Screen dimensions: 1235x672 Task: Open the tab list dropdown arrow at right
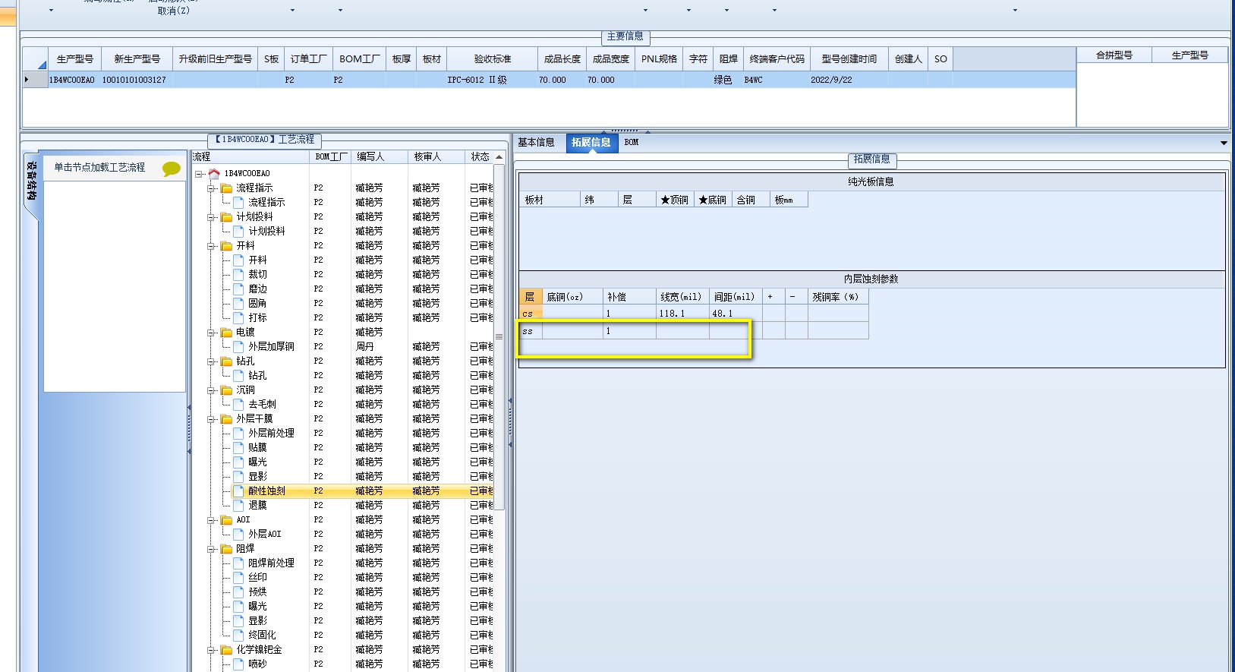tap(1224, 143)
